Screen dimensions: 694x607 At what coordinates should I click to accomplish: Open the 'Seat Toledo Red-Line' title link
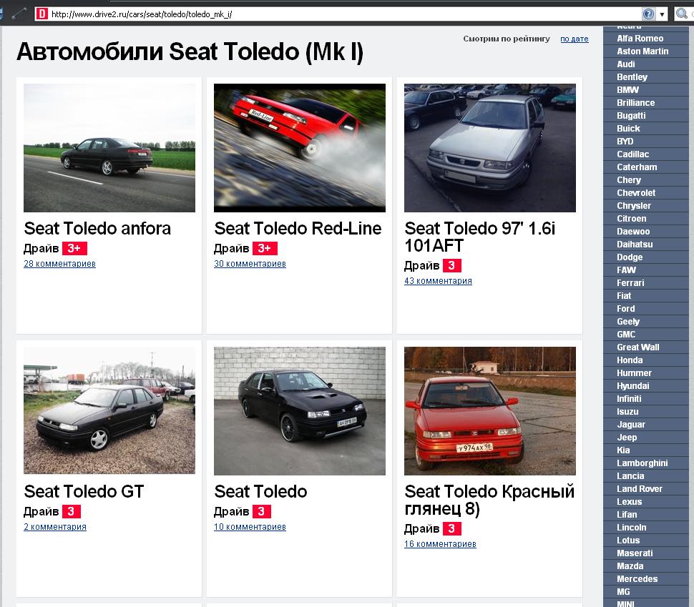pyautogui.click(x=298, y=228)
